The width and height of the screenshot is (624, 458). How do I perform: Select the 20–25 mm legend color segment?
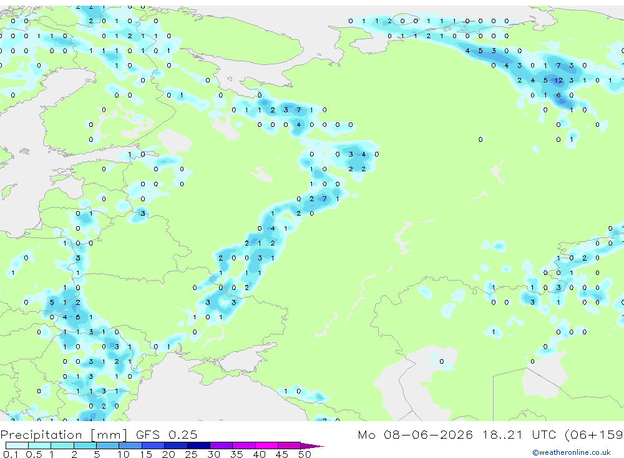[175, 446]
